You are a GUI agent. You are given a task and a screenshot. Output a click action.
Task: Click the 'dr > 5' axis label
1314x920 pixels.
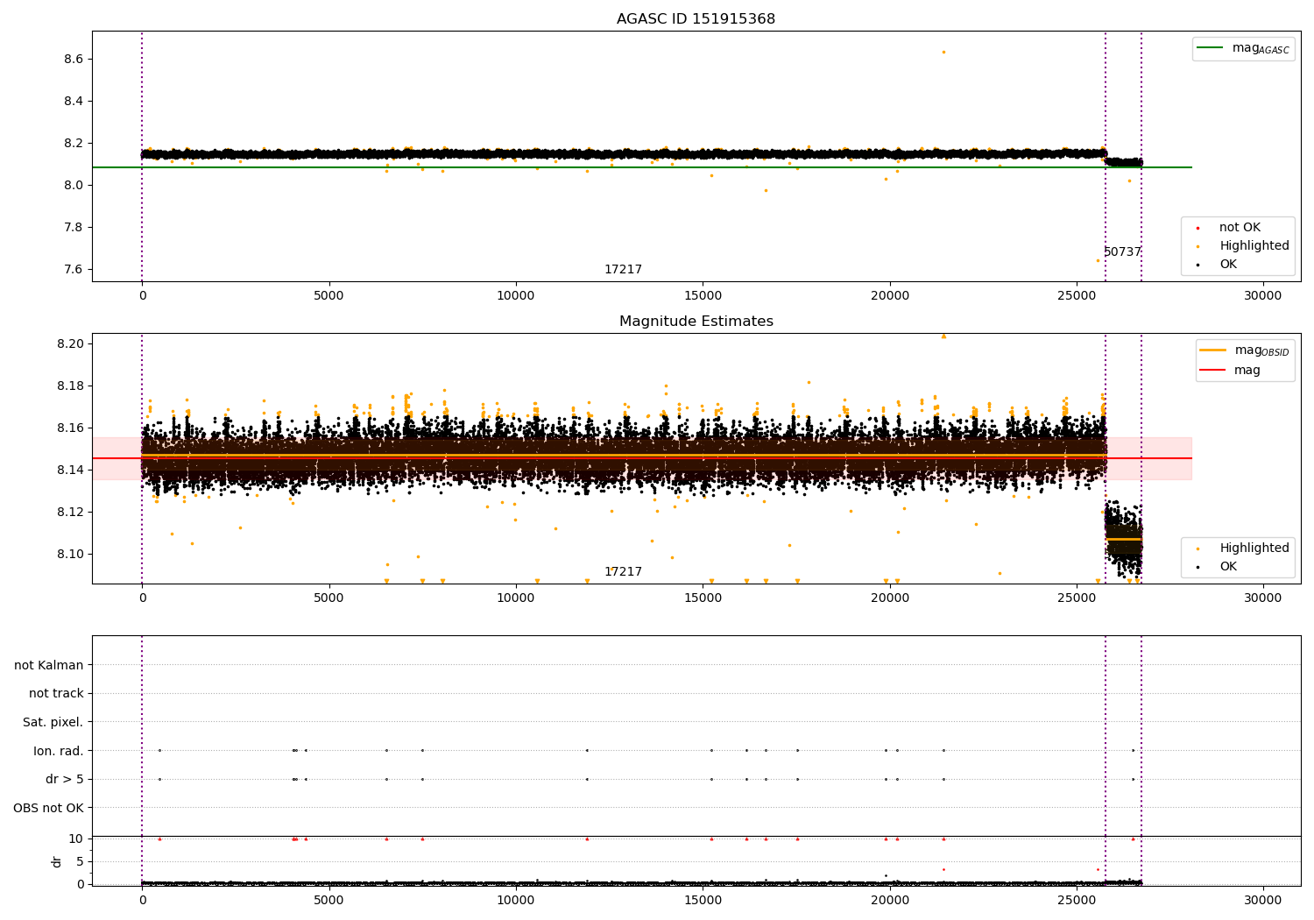(65, 780)
